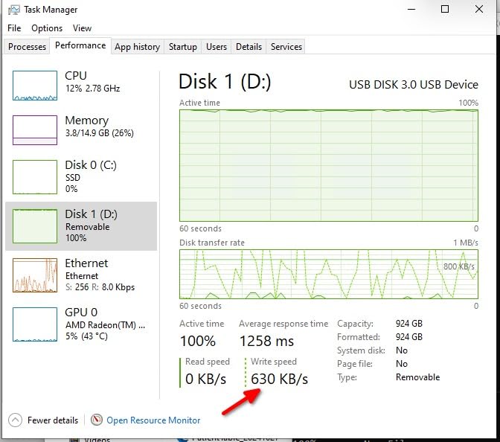500x442 pixels.
Task: Click the 100% Active time value
Action: pos(198,341)
